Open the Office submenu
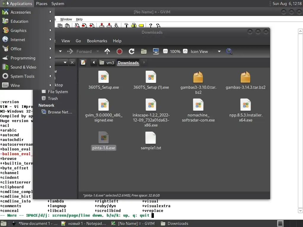Image resolution: width=303 pixels, height=227 pixels. (x=27, y=49)
